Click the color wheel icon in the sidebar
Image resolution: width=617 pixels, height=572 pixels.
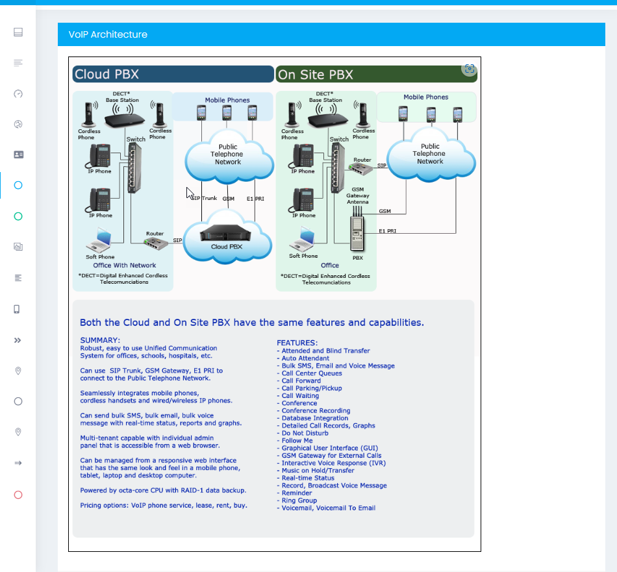18,125
